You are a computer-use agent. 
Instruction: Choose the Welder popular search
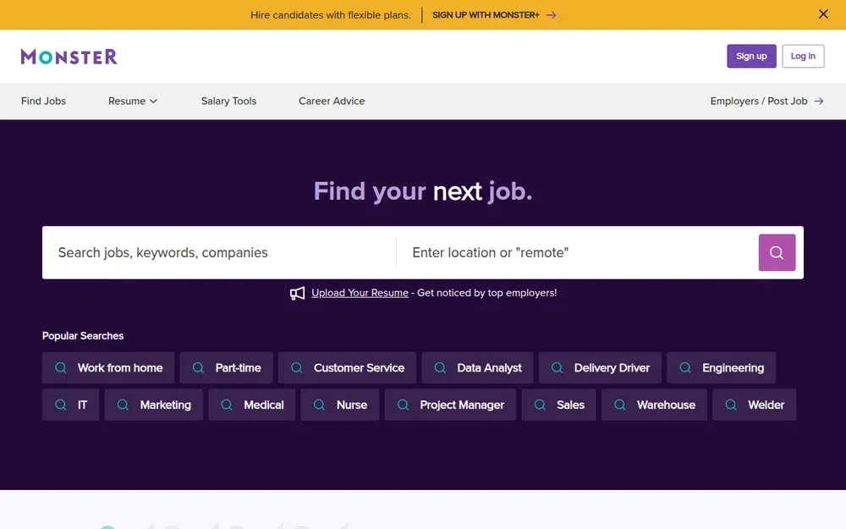pos(755,405)
